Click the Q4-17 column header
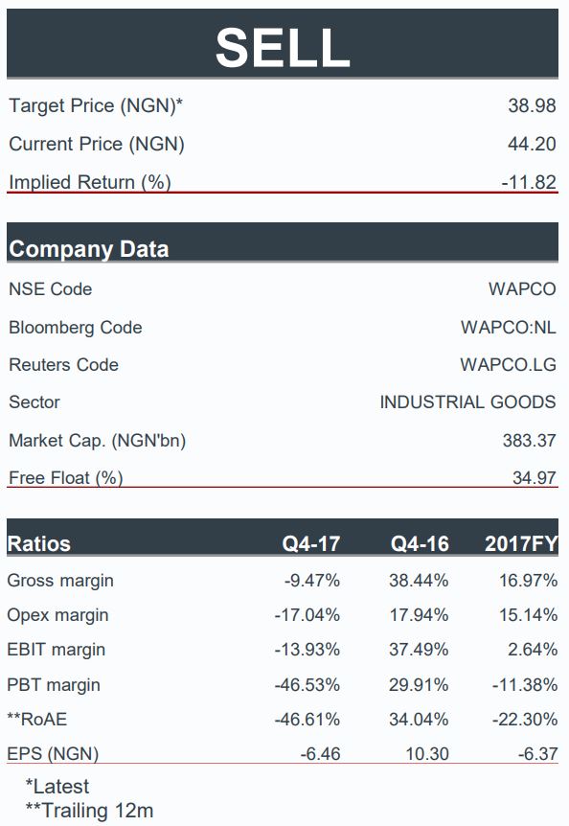The image size is (569, 826). (311, 543)
